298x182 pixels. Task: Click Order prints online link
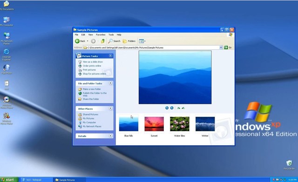pyautogui.click(x=92, y=66)
